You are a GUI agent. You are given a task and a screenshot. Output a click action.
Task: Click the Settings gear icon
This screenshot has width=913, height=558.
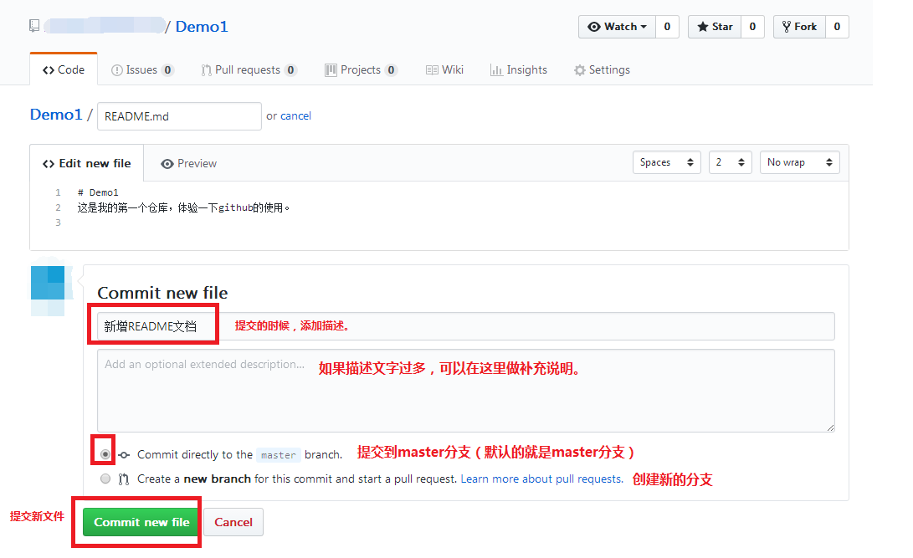[579, 70]
